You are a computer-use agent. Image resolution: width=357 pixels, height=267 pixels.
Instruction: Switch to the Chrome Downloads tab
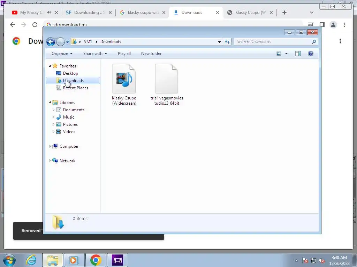pos(192,13)
